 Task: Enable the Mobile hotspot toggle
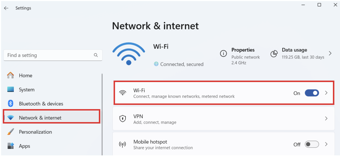point(311,144)
